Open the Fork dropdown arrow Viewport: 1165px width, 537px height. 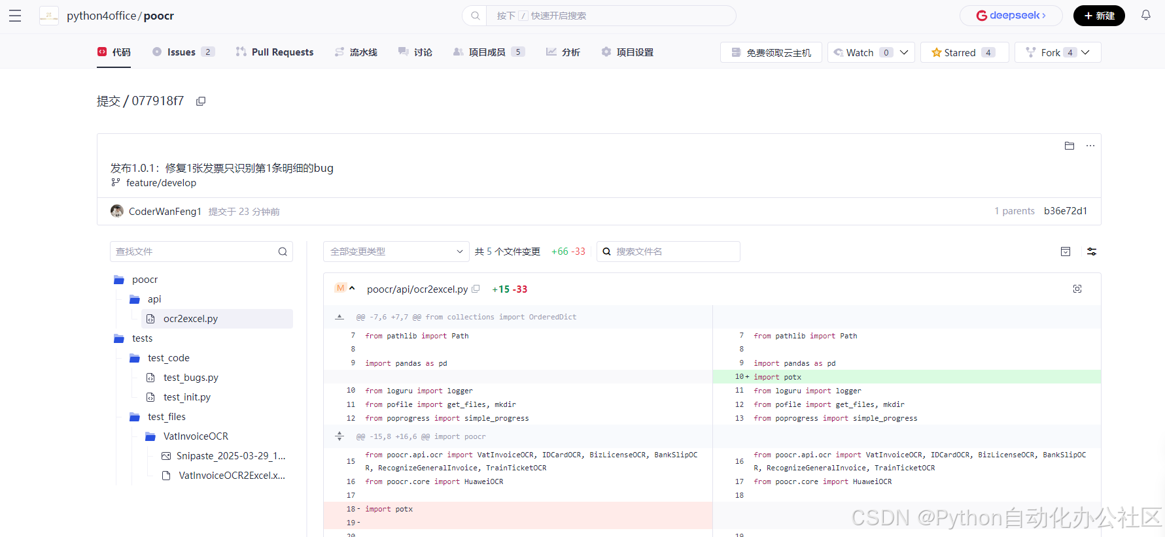[x=1085, y=52]
